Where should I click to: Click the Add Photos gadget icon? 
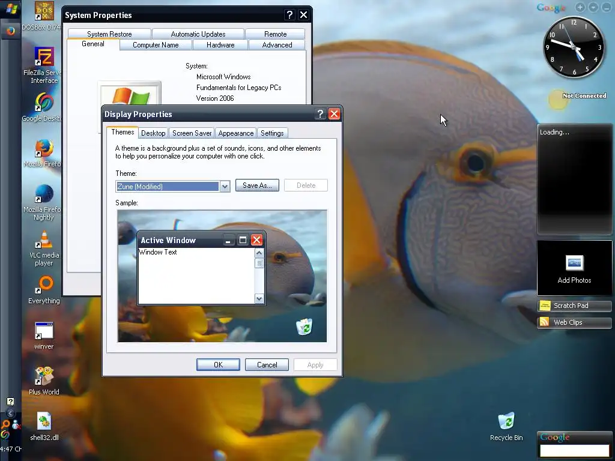[x=574, y=263]
